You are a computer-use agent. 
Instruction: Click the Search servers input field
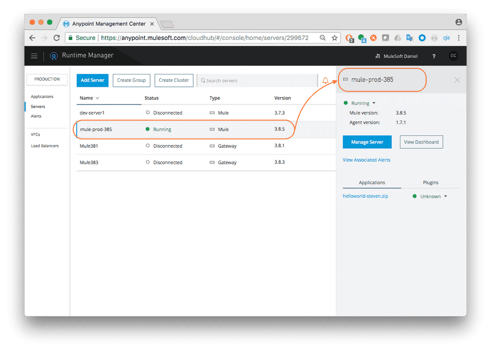[255, 80]
